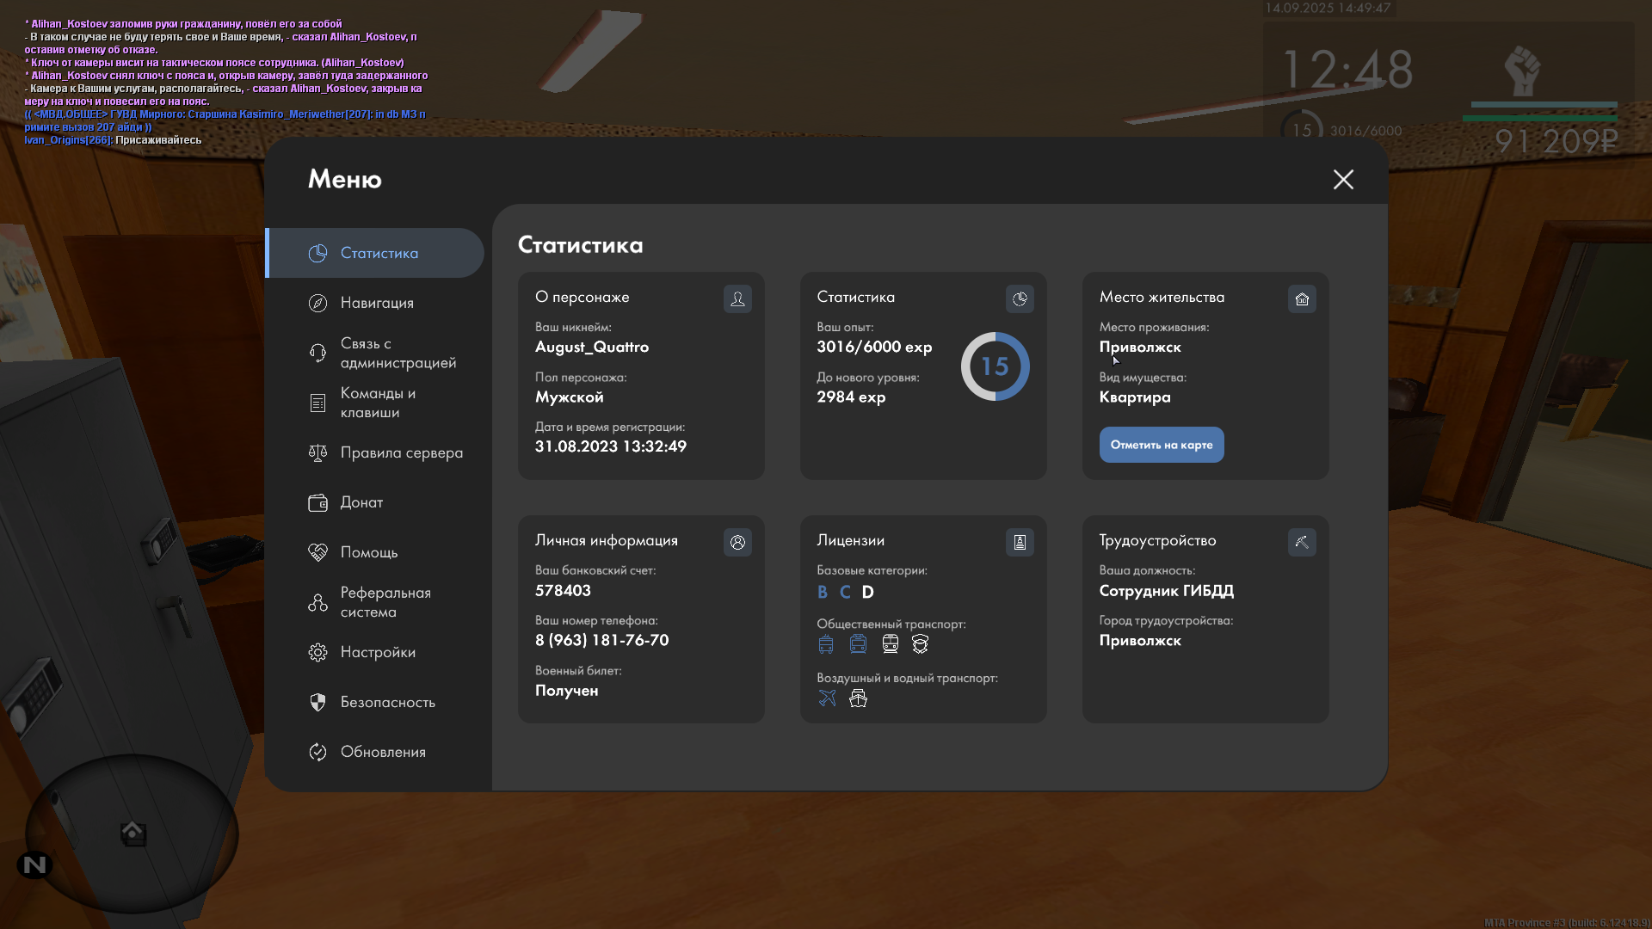Open the Безопасность section
The height and width of the screenshot is (929, 1652).
click(x=387, y=702)
